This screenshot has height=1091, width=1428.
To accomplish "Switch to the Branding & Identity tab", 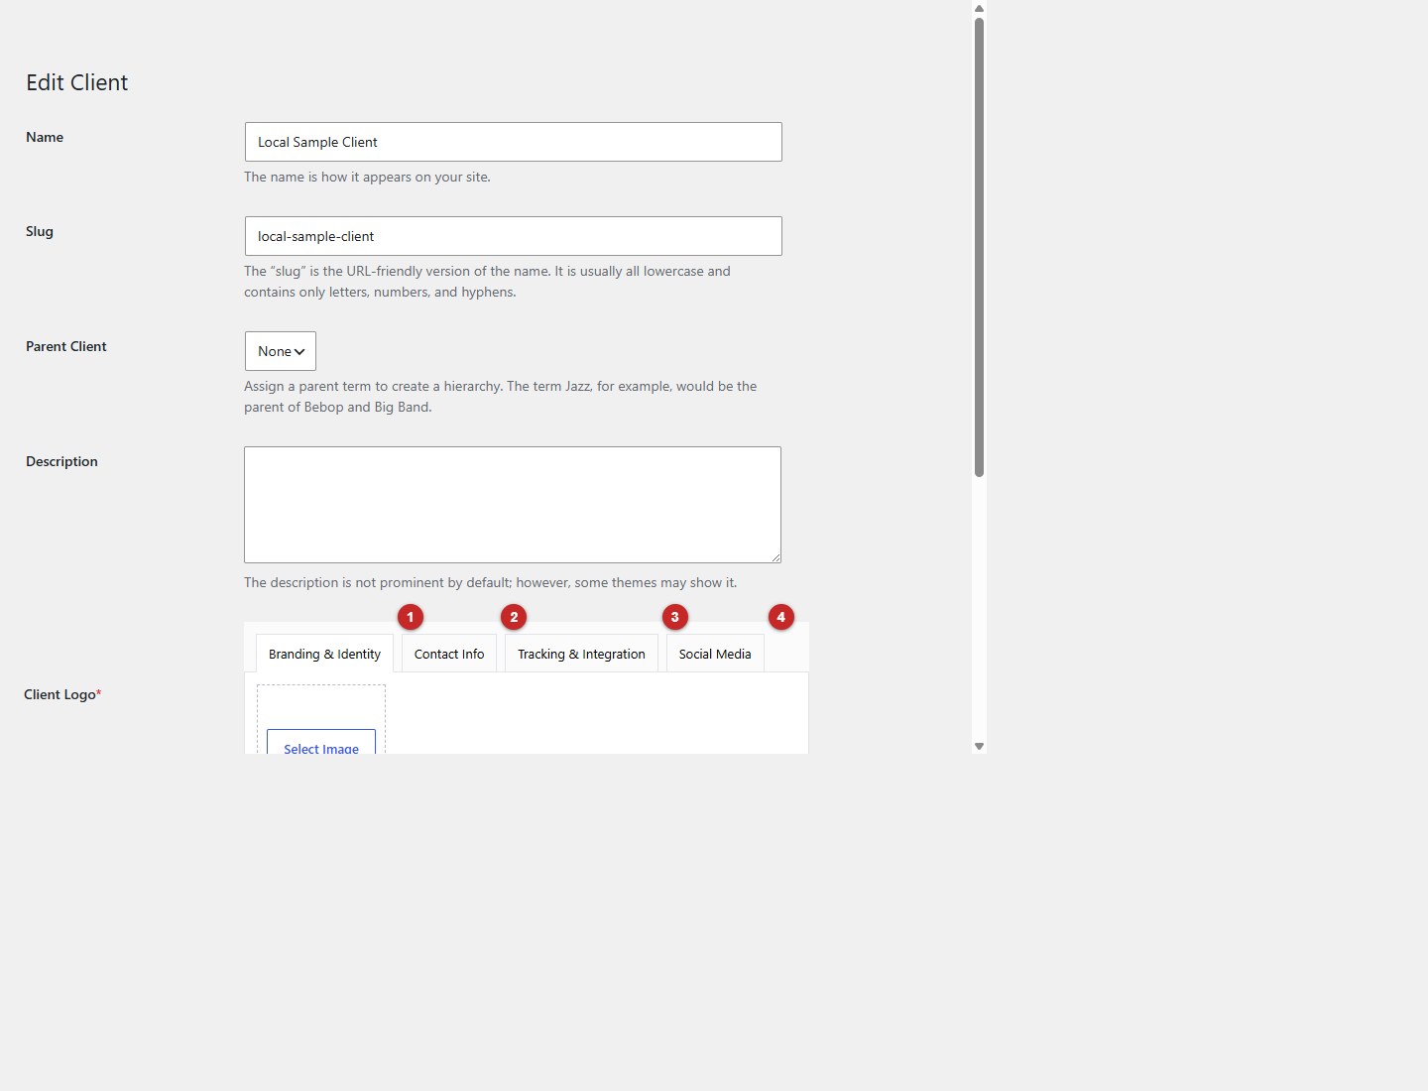I will [324, 654].
